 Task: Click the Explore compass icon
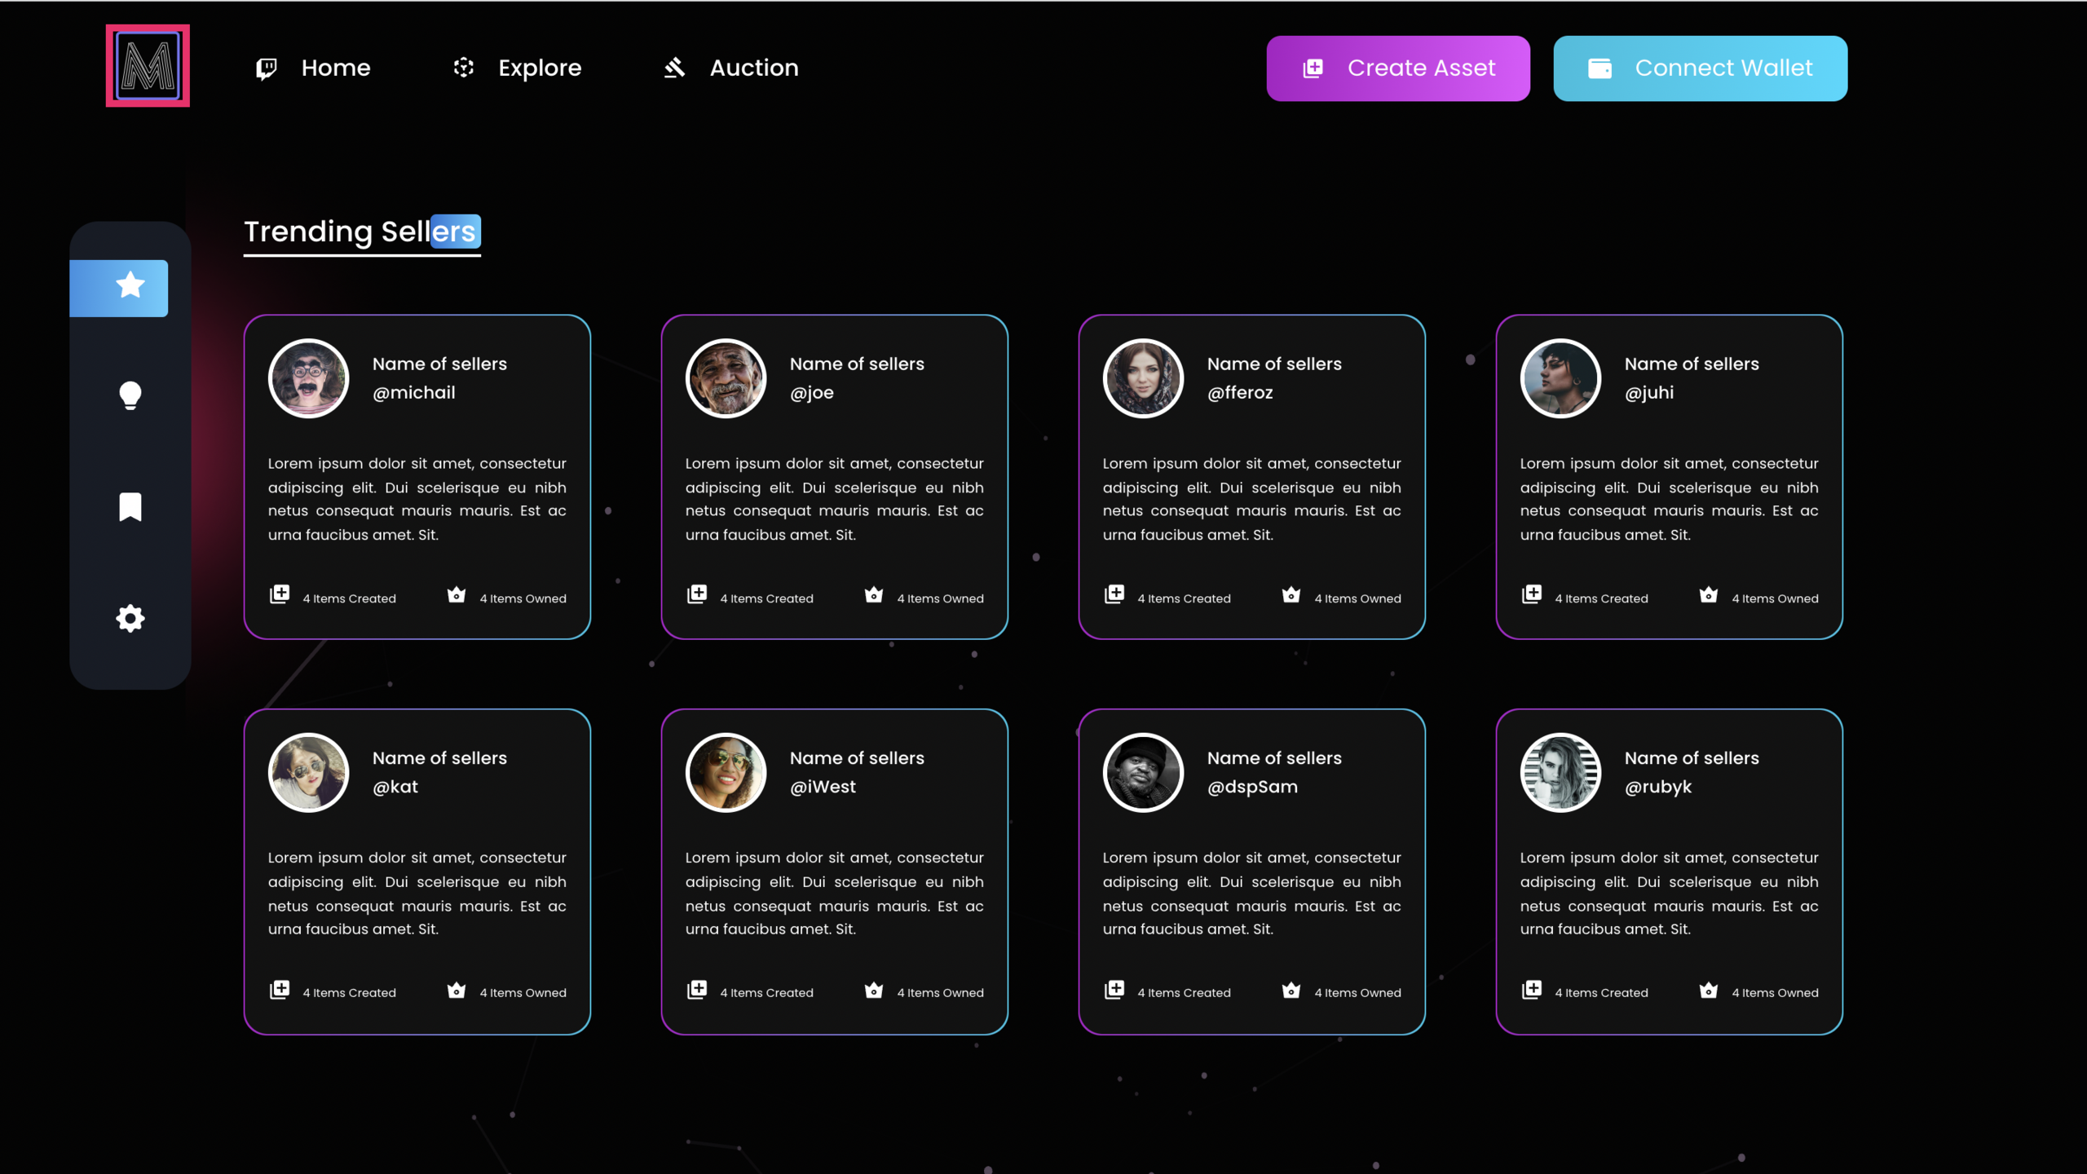[x=463, y=68]
